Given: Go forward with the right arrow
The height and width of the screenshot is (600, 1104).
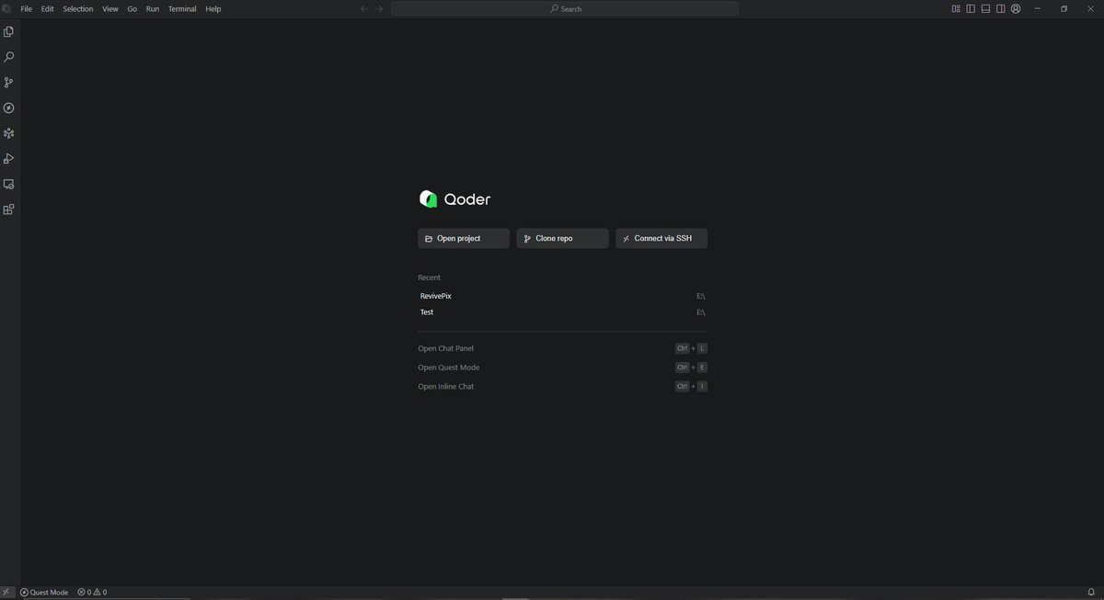Looking at the screenshot, I should (379, 8).
